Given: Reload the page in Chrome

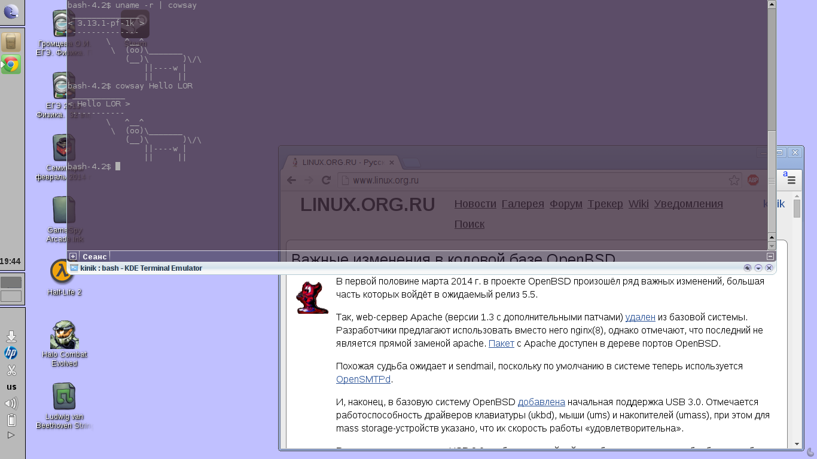Looking at the screenshot, I should tap(326, 180).
